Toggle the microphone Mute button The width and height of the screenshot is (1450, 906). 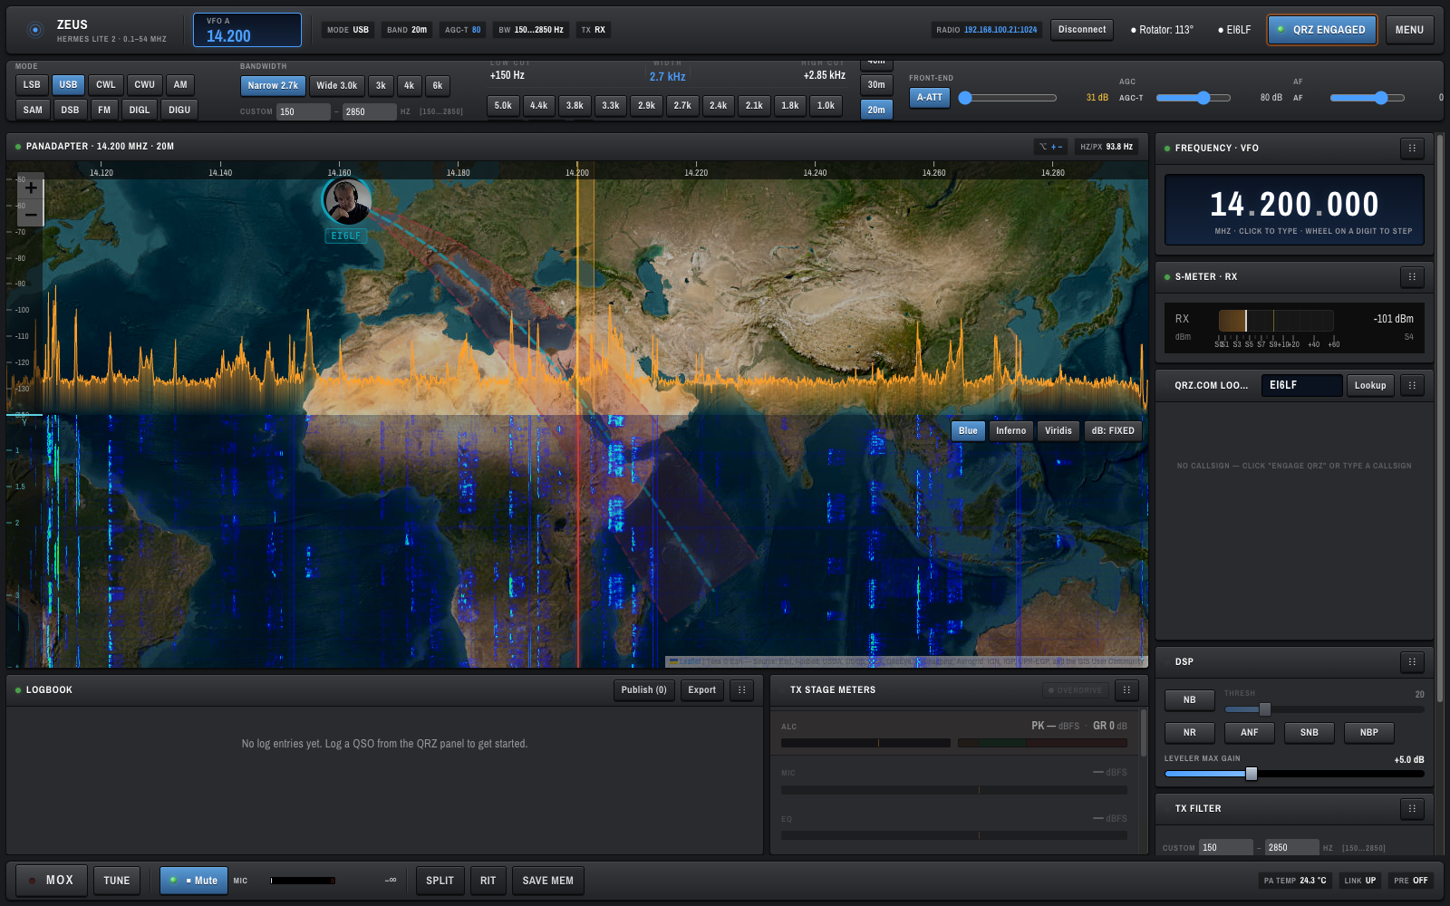click(194, 881)
